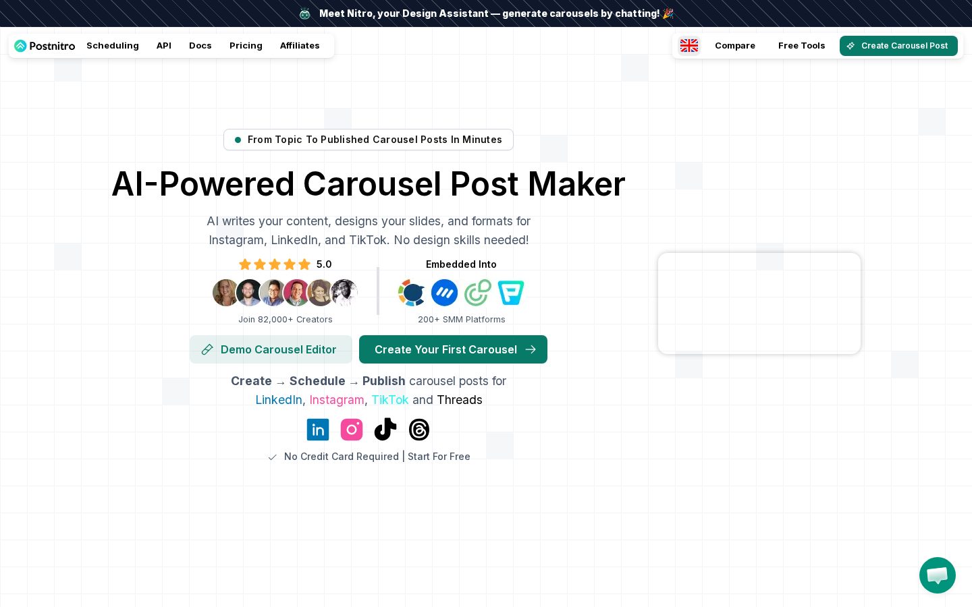The image size is (972, 607).
Task: Click the Nitro robot icon in banner
Action: [x=305, y=13]
